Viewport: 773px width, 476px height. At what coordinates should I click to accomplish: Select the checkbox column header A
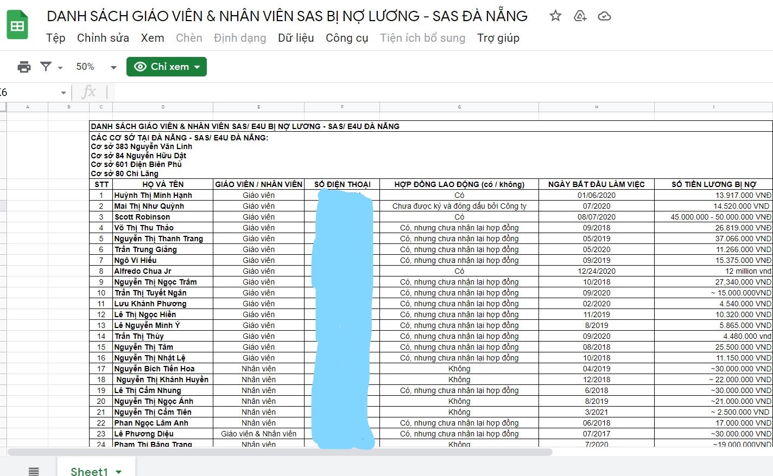[x=28, y=107]
